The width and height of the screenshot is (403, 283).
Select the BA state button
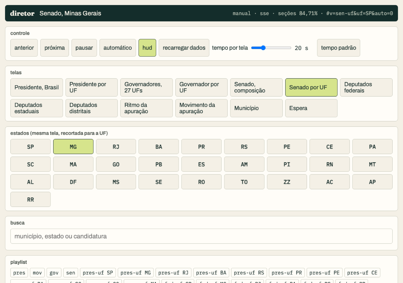159,147
